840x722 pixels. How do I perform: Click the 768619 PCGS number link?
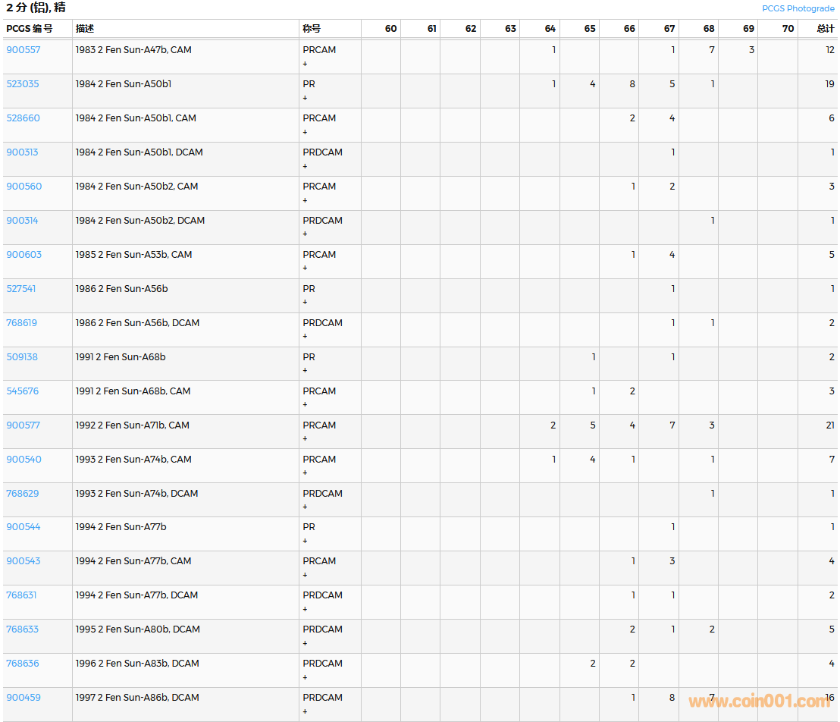coord(22,323)
